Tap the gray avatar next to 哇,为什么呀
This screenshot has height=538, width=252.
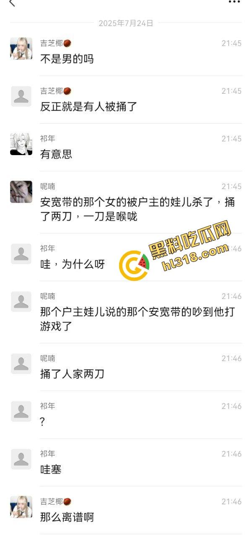point(21,254)
